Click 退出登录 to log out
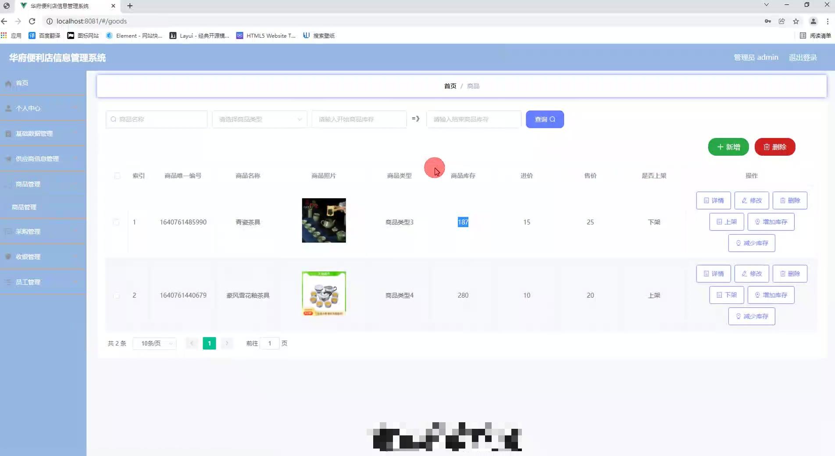 click(803, 57)
